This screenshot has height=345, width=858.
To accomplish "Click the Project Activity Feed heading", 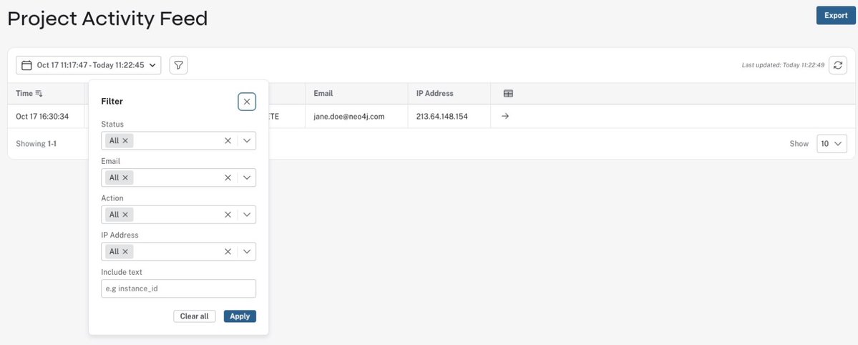I will 107,19.
